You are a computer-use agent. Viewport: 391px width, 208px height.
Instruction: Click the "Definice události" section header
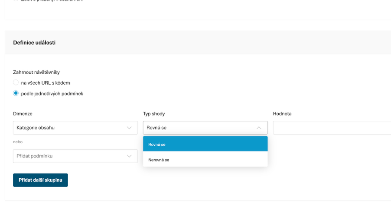(x=34, y=43)
